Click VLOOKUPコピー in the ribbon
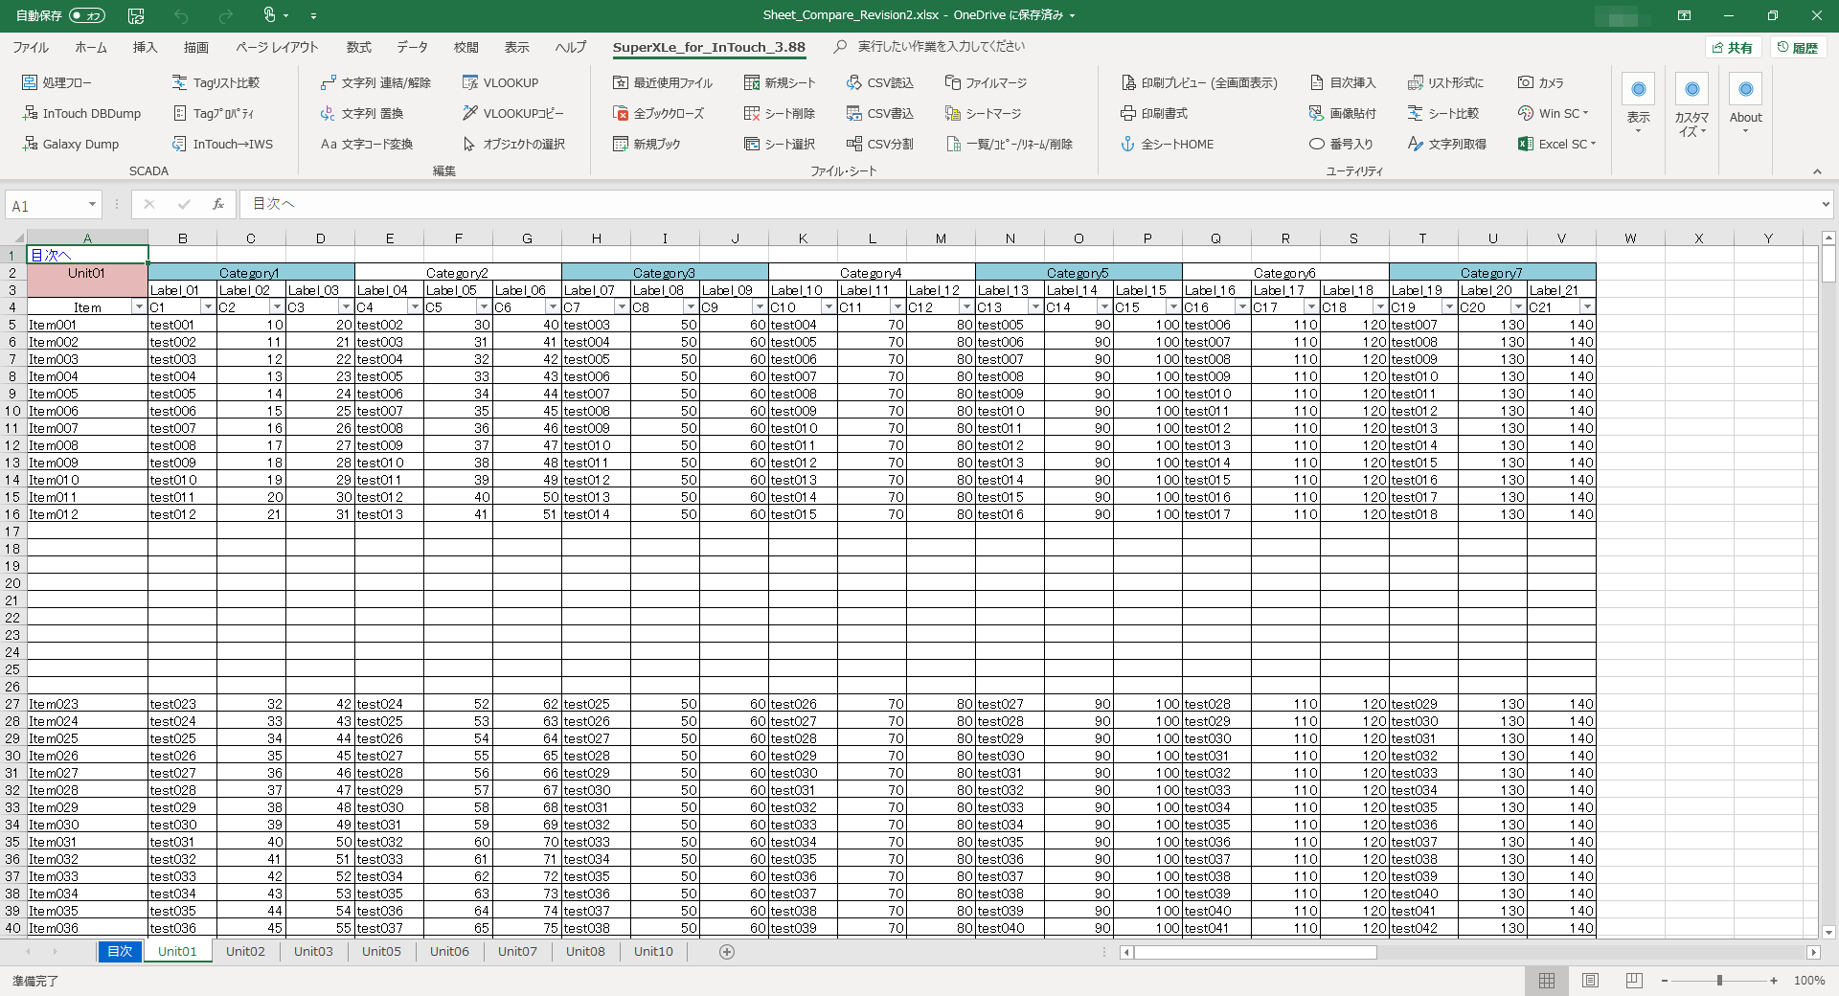1839x996 pixels. (512, 113)
